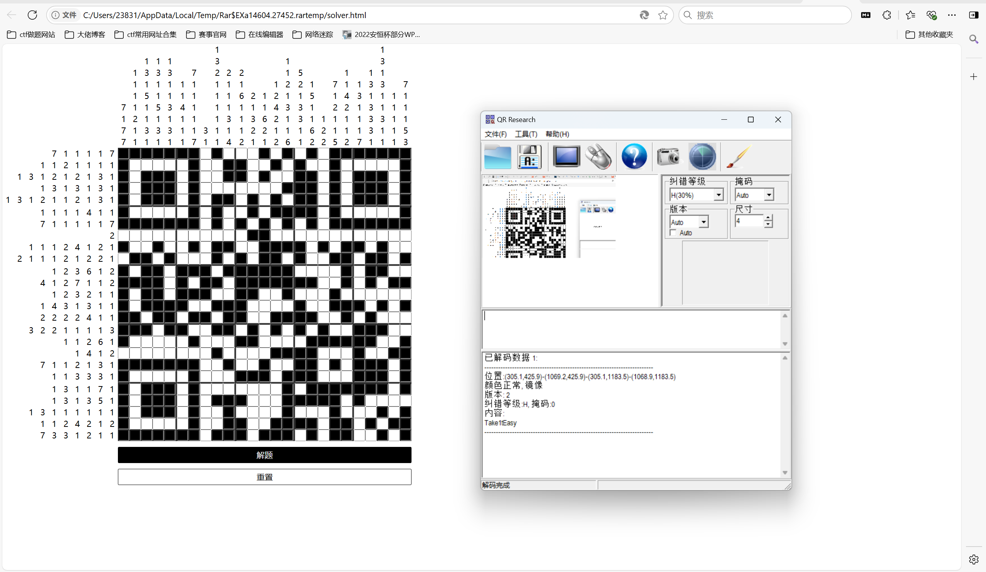Click the heart pulse browser essentials icon
The image size is (986, 572).
931,15
